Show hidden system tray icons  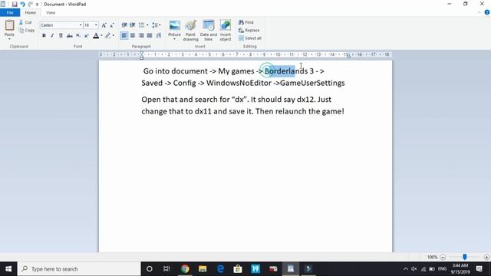click(x=406, y=269)
